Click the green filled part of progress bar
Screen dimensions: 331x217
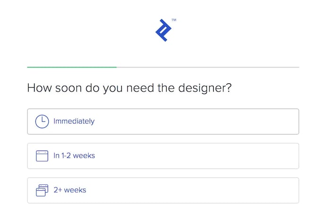71,67
